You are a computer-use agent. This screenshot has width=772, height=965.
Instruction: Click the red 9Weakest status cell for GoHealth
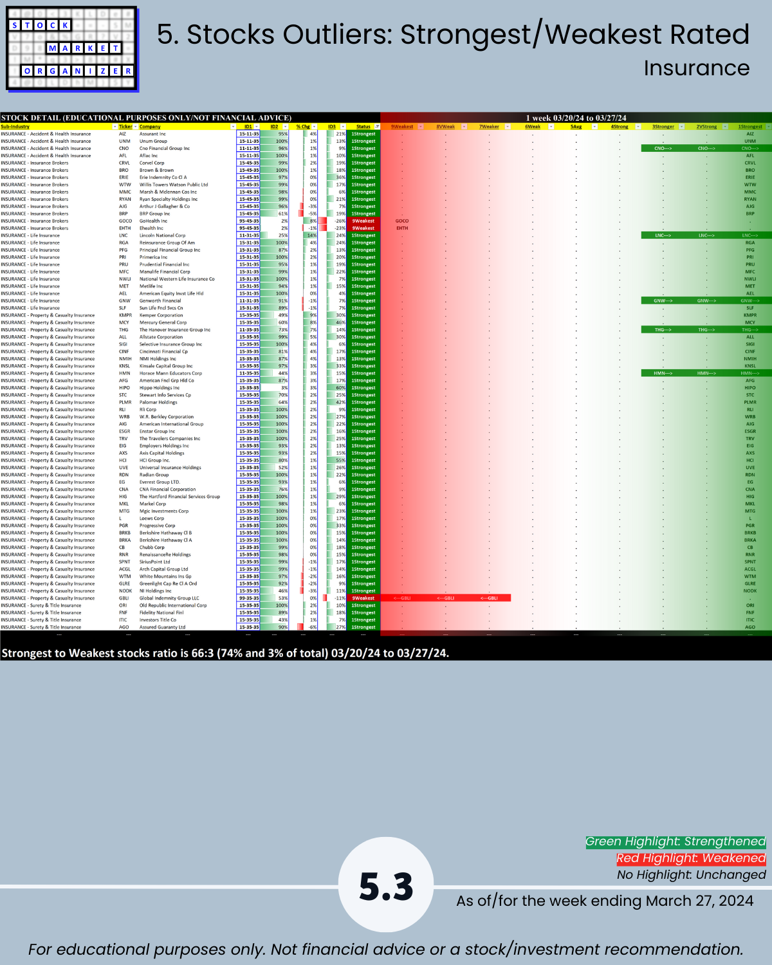click(363, 221)
